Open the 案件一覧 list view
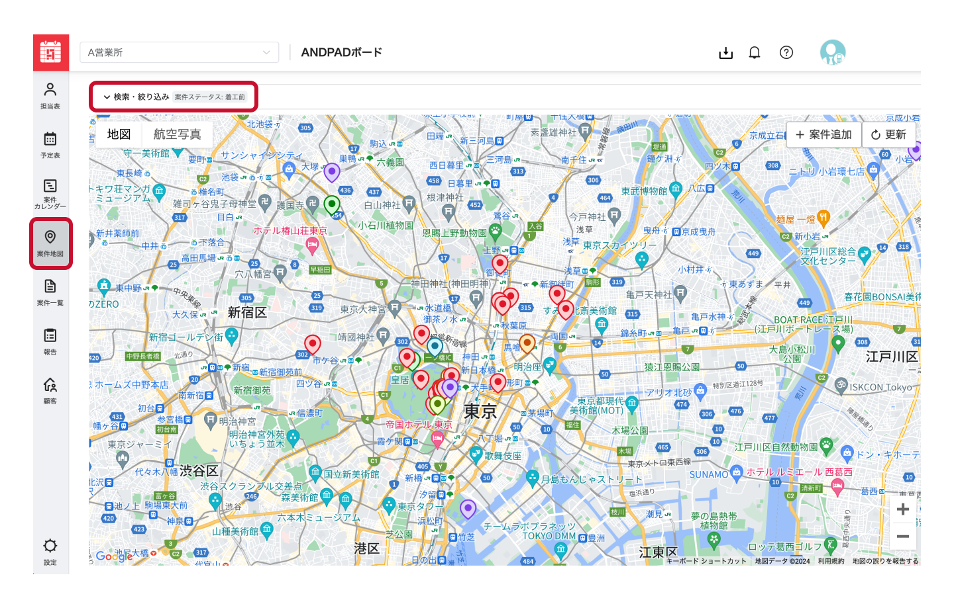 tap(50, 292)
